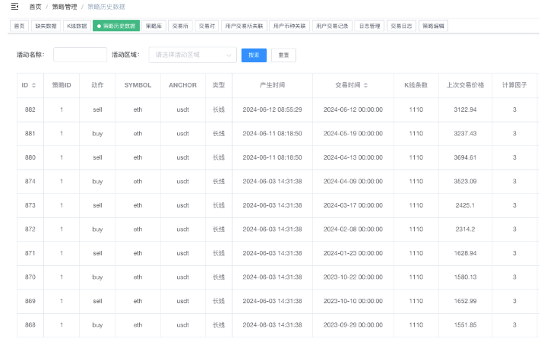Viewport: 547px width, 342px height.
Task: Select the ID cell 881
Action: [30, 134]
